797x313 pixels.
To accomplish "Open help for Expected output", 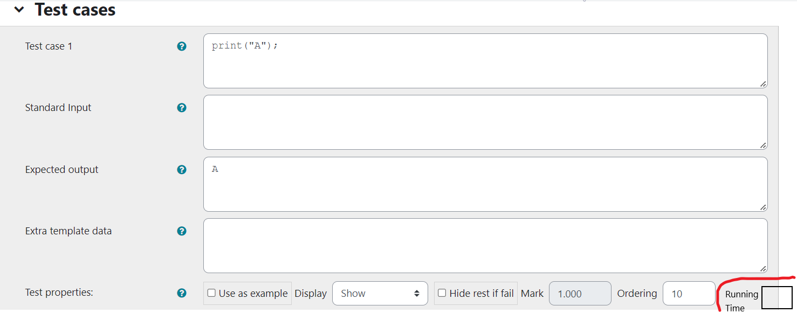I will click(182, 169).
